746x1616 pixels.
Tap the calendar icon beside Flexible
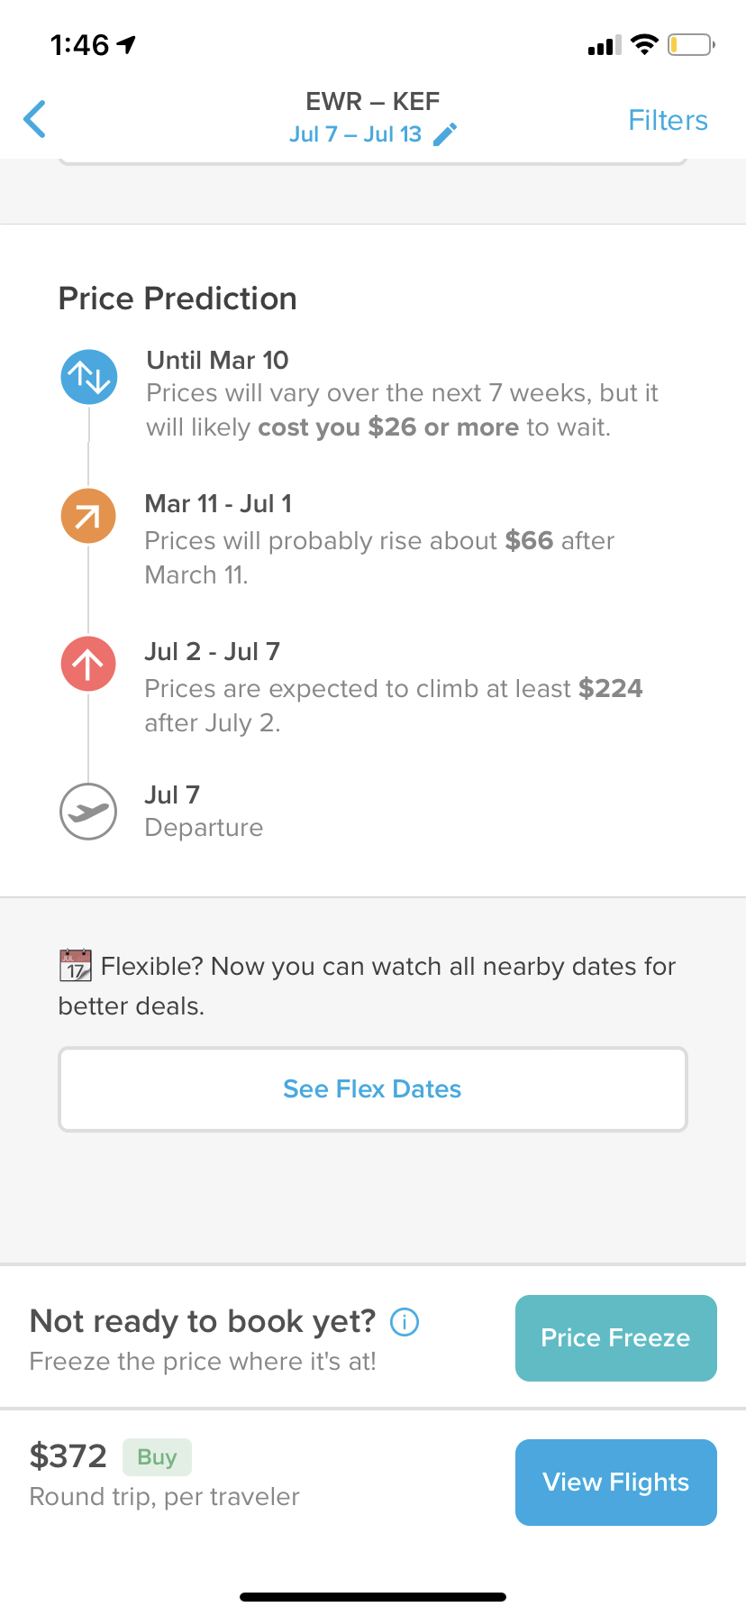pos(76,966)
